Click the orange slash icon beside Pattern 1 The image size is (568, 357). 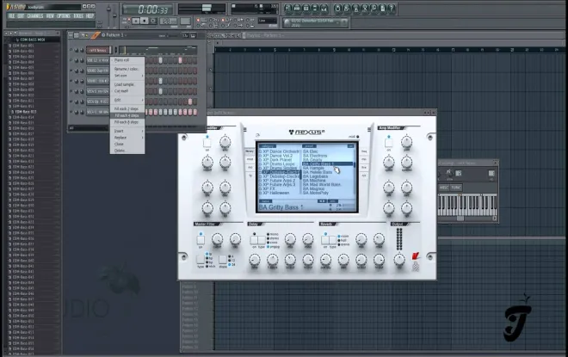(96, 35)
